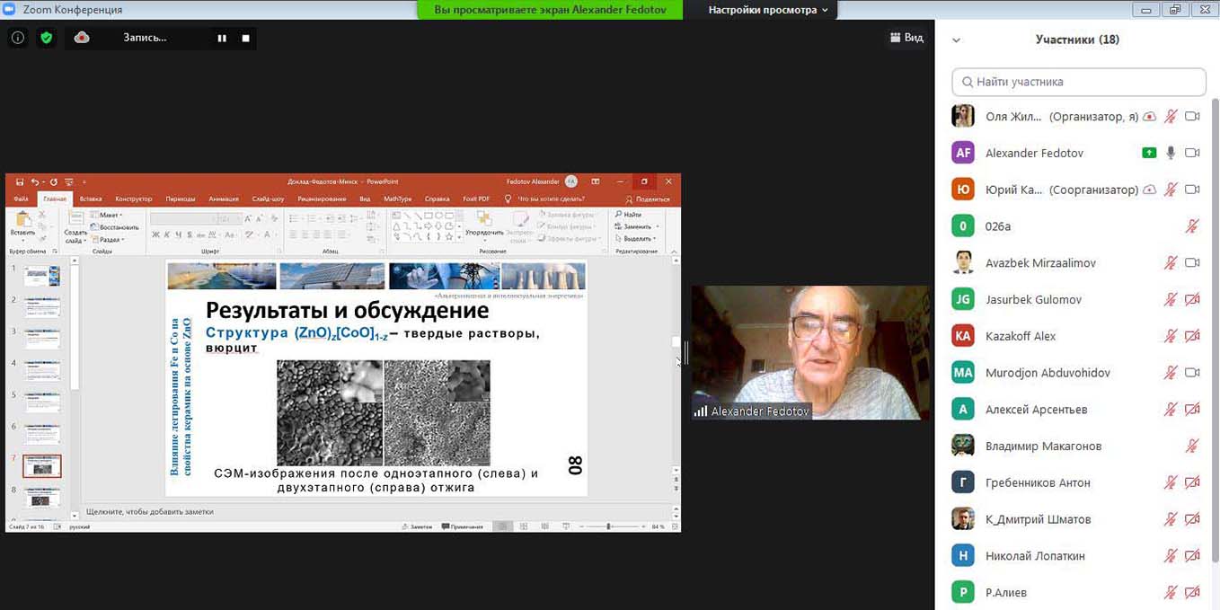Click the Найти участника search field
This screenshot has width=1220, height=610.
click(x=1078, y=82)
